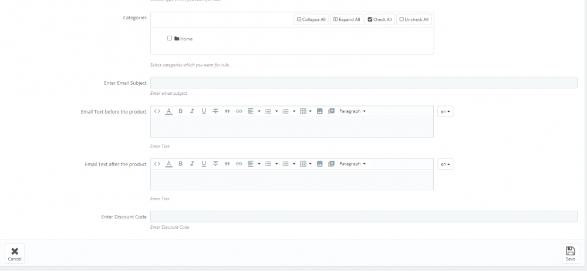Open alignment options arrow in 'after the product' editor
The image size is (587, 271).
coord(259,164)
